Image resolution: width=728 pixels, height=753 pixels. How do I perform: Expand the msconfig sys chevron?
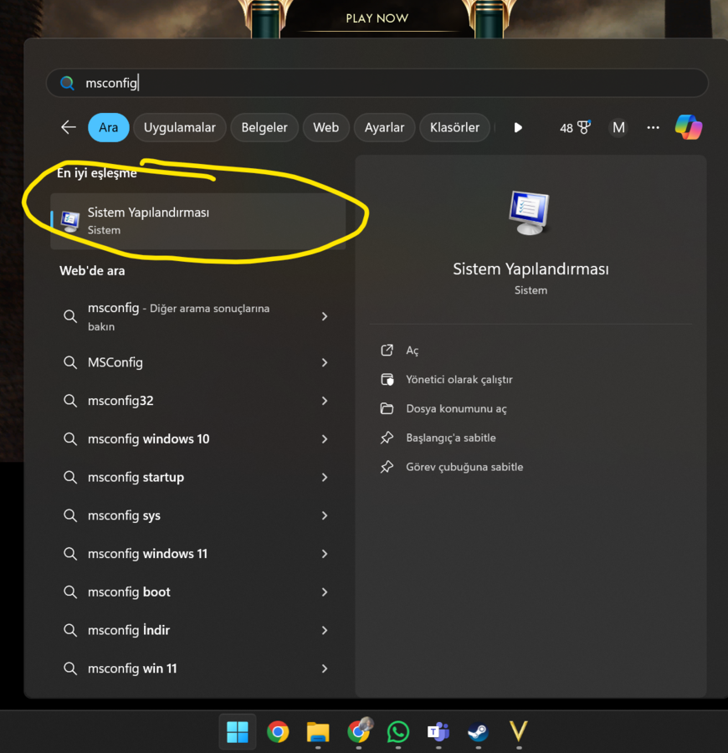[325, 515]
